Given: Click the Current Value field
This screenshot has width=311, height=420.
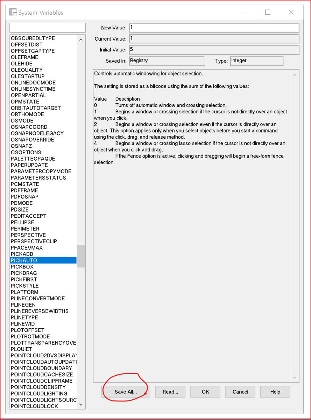Looking at the screenshot, I should click(214, 38).
